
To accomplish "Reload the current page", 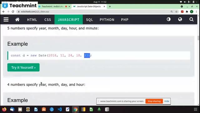I will tap(13, 12).
